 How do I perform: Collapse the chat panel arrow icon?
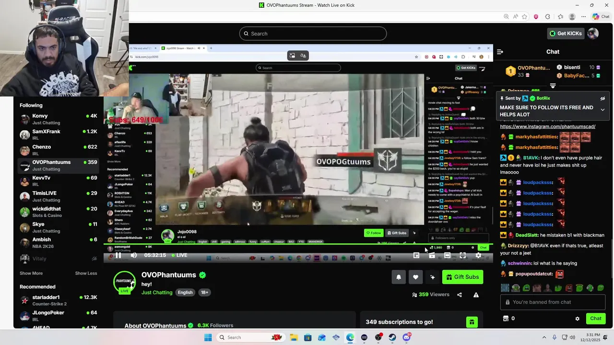coord(500,52)
